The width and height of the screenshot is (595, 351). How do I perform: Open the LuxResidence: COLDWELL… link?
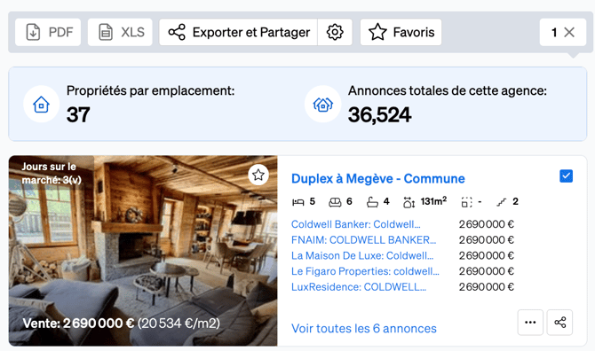coord(359,286)
